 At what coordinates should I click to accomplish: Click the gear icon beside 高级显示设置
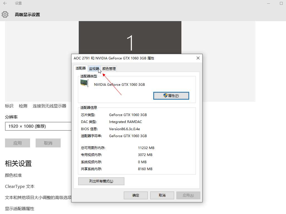pos(5,14)
